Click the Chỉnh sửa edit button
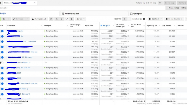This screenshot has width=187, height=105. click(18, 19)
